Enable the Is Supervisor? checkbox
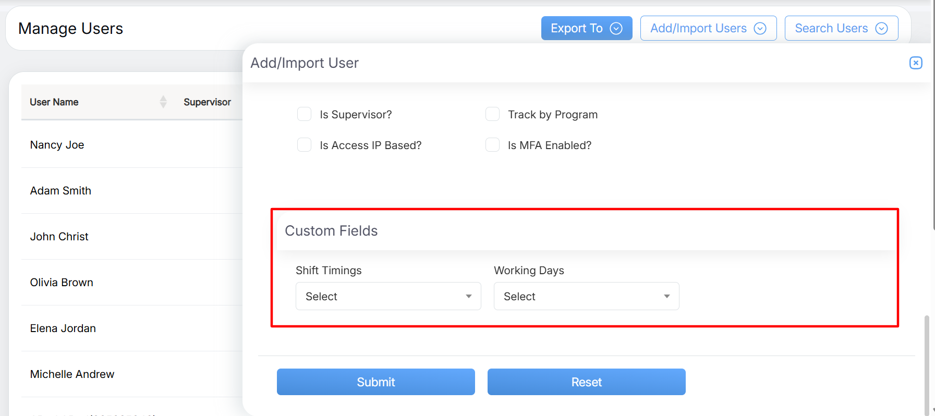 pos(304,114)
